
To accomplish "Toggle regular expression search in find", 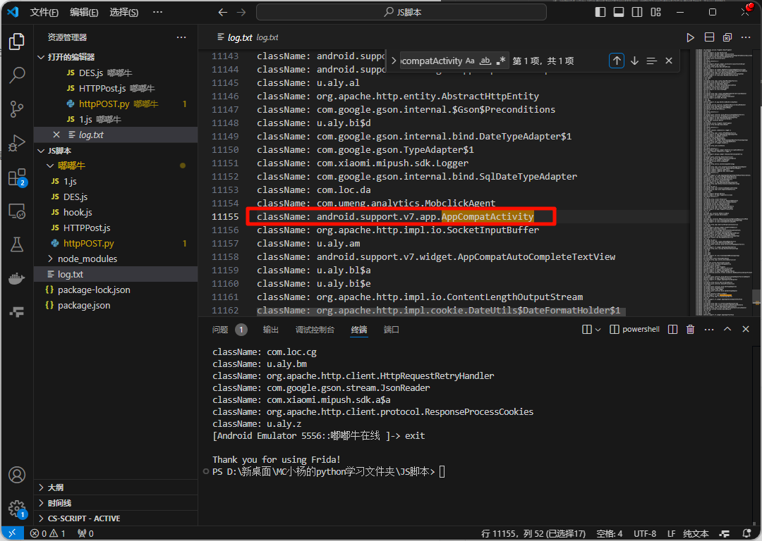I will point(501,61).
